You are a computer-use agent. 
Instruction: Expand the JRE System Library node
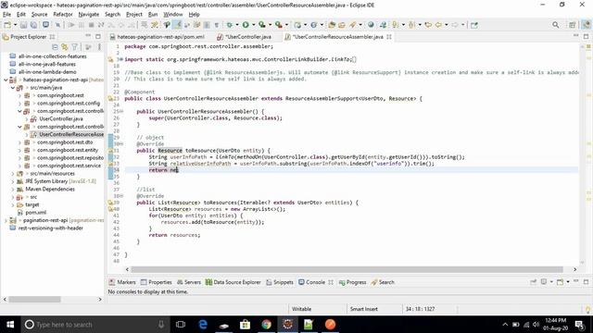[12, 181]
